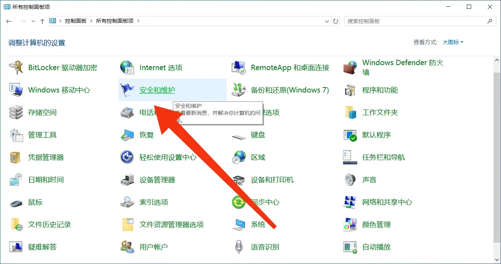
Task: Click the 网络和共享中心 network icon
Action: coord(350,202)
